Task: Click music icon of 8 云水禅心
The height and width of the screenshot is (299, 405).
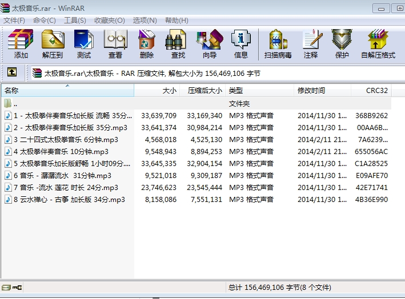Action: click(x=8, y=199)
